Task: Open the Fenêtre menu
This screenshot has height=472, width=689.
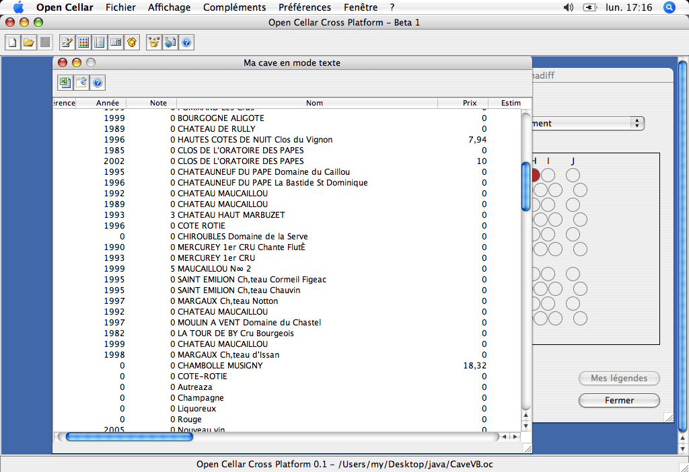Action: (361, 7)
